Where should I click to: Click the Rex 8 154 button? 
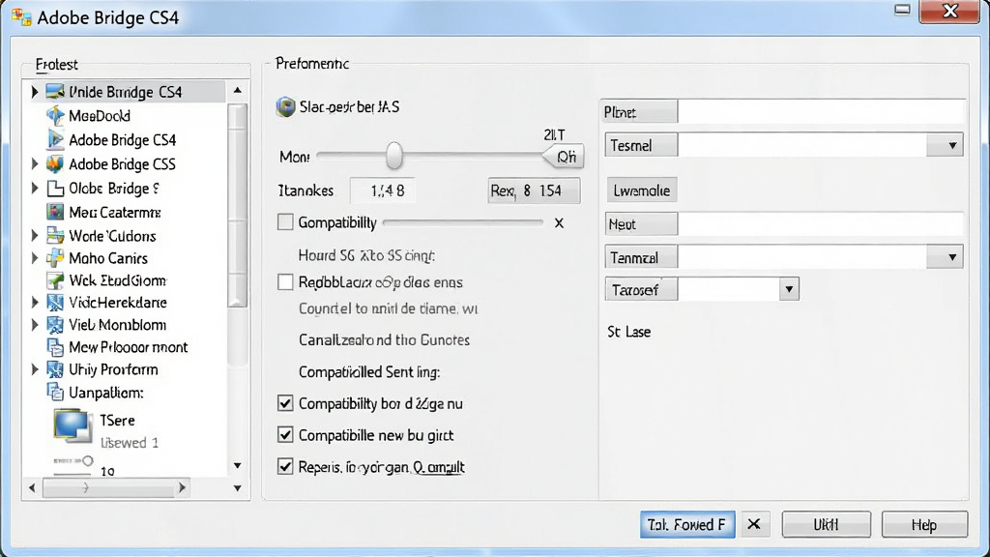534,191
